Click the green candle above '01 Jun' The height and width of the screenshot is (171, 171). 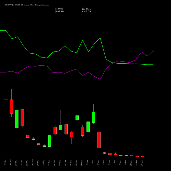coord(50,141)
